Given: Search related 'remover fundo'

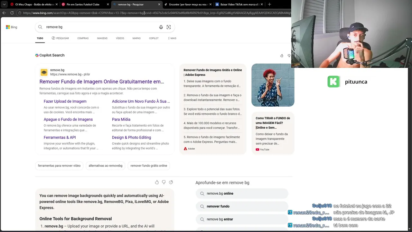Looking at the screenshot, I should click(x=242, y=207).
